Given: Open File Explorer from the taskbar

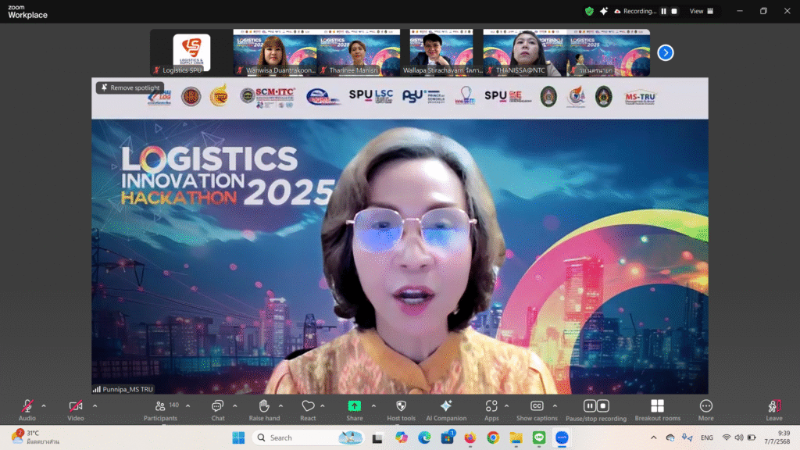Looking at the screenshot, I should 516,437.
